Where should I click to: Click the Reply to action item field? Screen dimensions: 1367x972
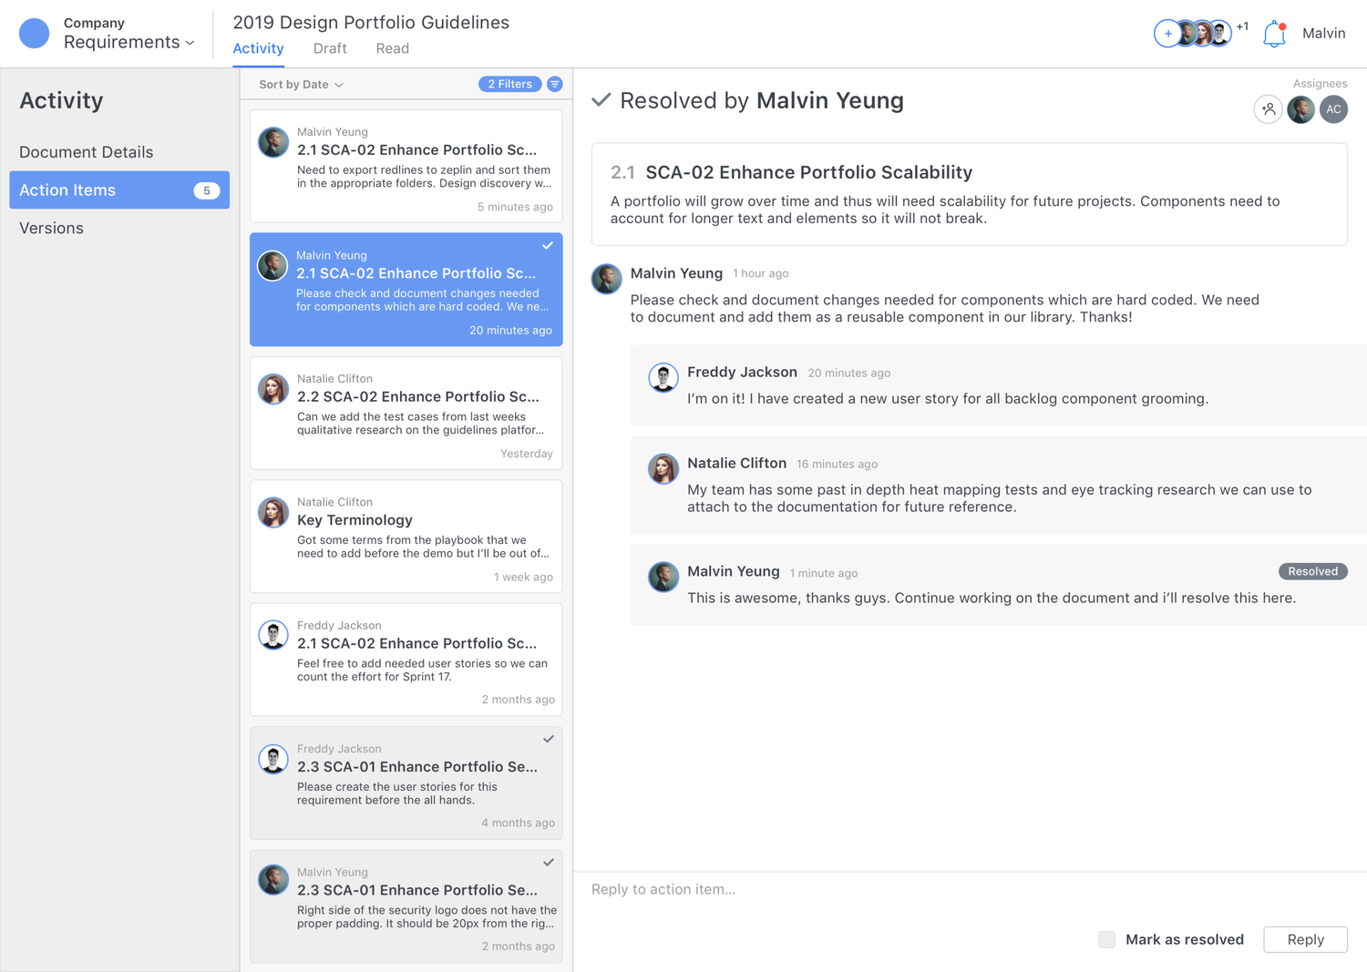click(970, 889)
